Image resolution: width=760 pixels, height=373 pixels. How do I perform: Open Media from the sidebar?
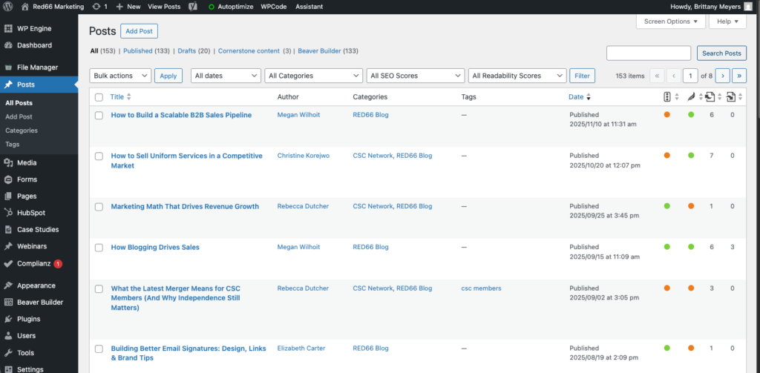27,162
